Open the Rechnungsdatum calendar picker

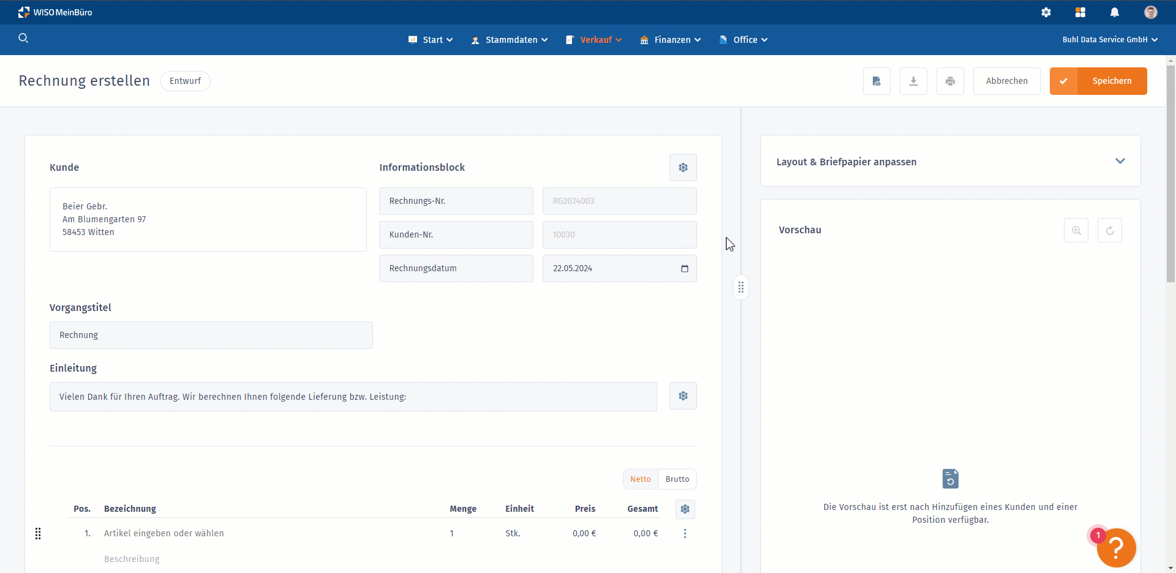click(x=685, y=269)
